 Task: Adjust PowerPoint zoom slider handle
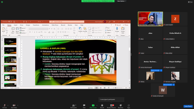click(116, 88)
